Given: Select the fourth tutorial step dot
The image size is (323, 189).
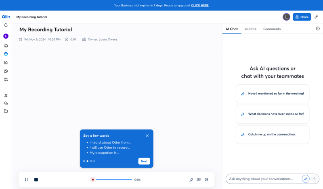Looking at the screenshot, I should click(94, 161).
